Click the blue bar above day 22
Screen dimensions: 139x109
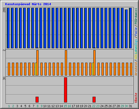coord(94,28)
